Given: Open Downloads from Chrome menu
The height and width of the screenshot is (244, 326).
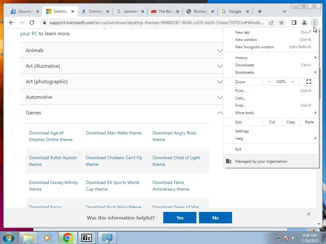Looking at the screenshot, I should coord(271,65).
